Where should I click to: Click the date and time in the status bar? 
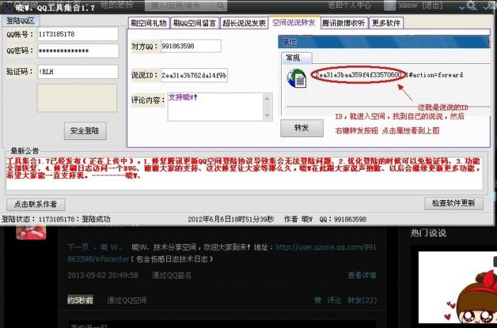tap(231, 219)
